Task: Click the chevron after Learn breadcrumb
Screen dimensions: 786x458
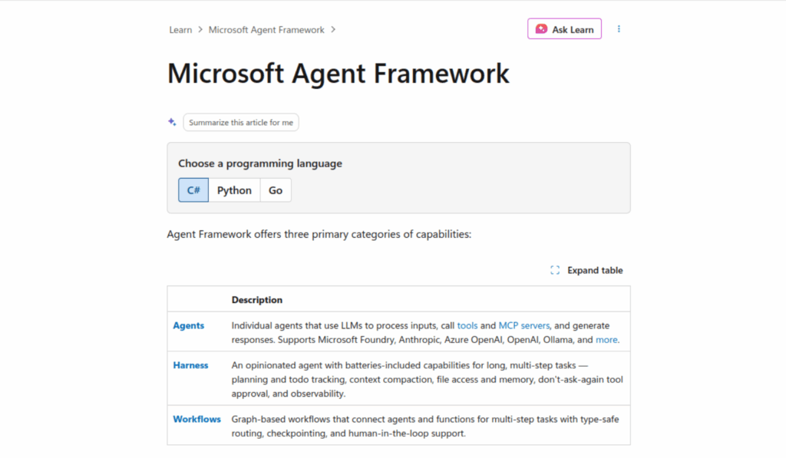Action: pyautogui.click(x=200, y=30)
